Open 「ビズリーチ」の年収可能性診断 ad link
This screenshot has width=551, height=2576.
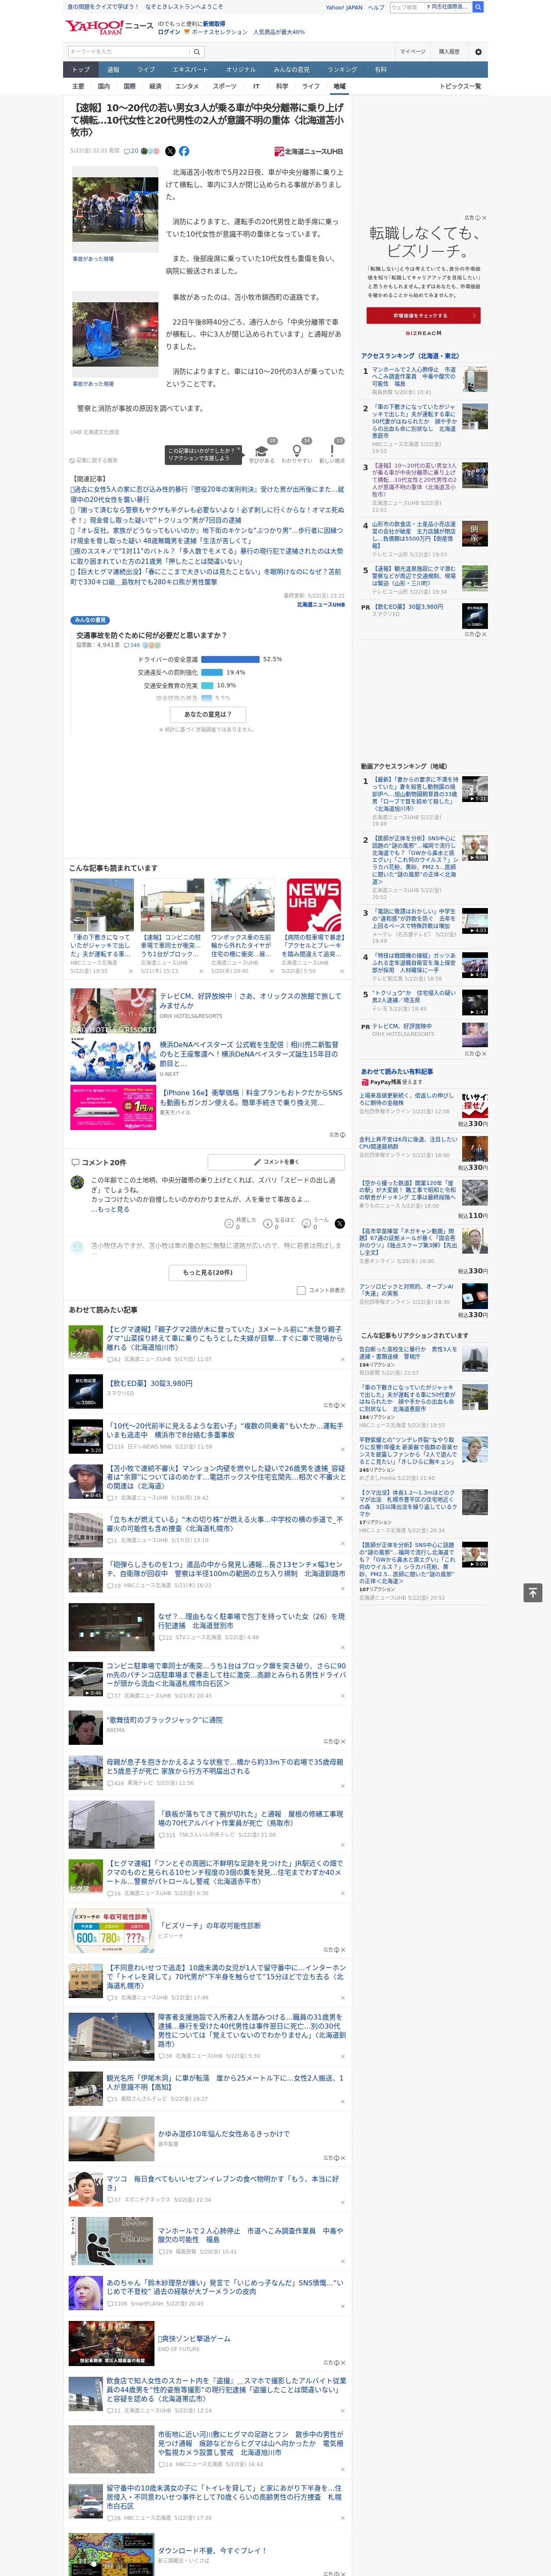[209, 1925]
